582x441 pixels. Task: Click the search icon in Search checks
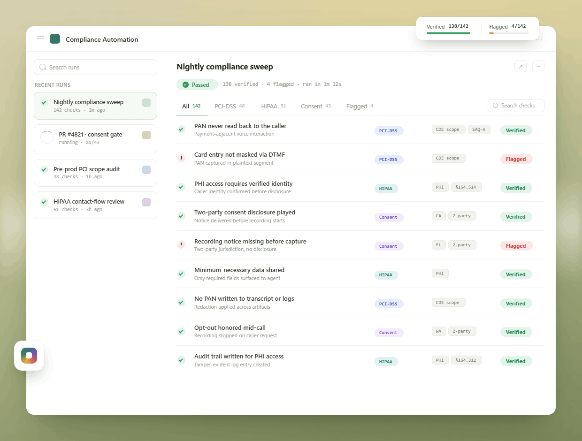pyautogui.click(x=495, y=106)
